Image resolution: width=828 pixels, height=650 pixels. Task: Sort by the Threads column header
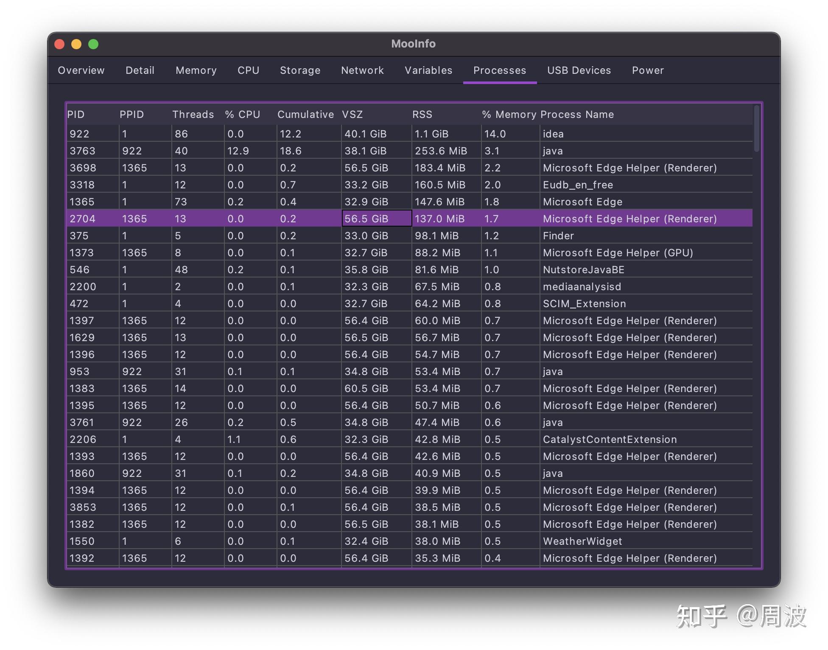[193, 114]
